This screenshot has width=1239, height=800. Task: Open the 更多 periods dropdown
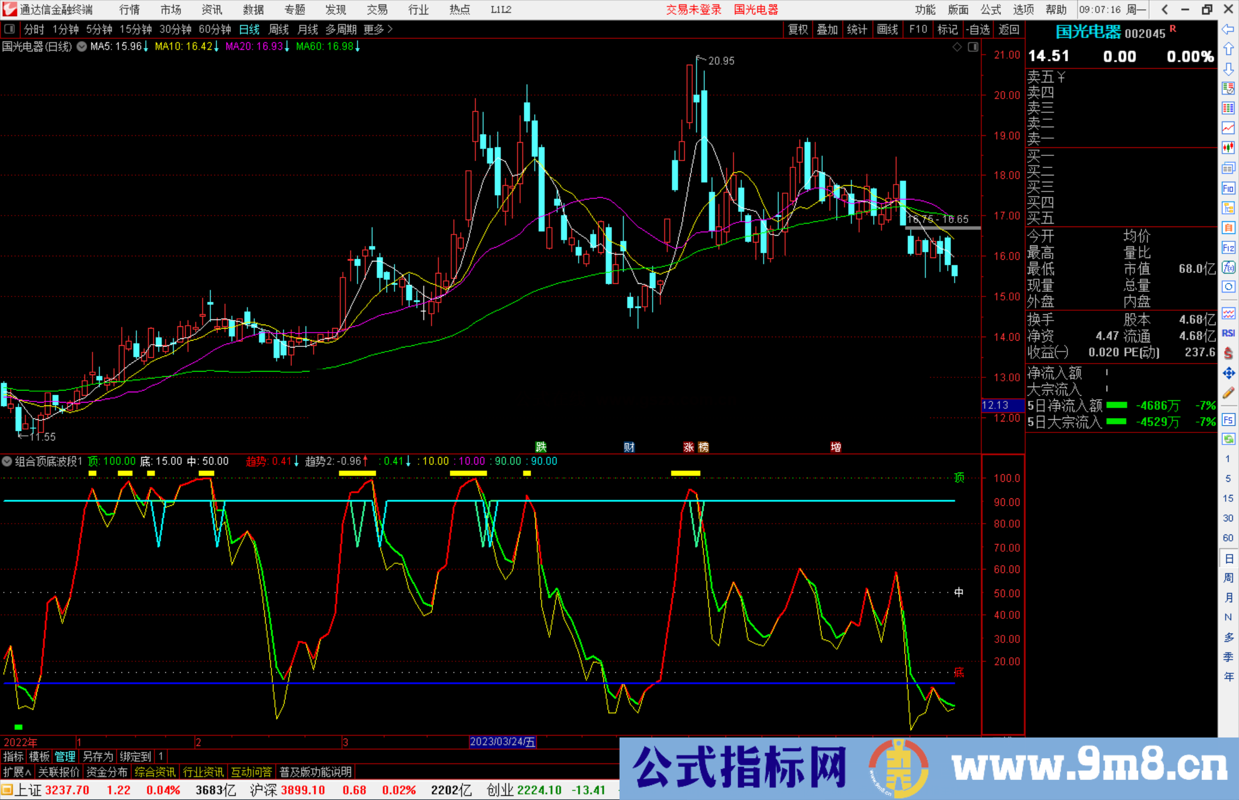coord(373,29)
